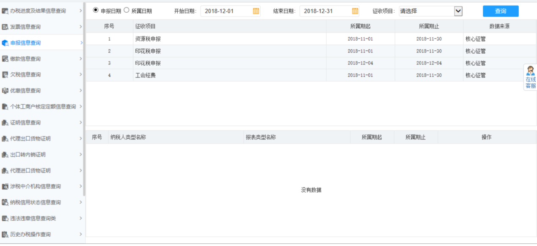Viewport: 537px width, 246px height.
Task: Open the 纳税信用状态信息查询 menu item
Action: click(x=36, y=202)
